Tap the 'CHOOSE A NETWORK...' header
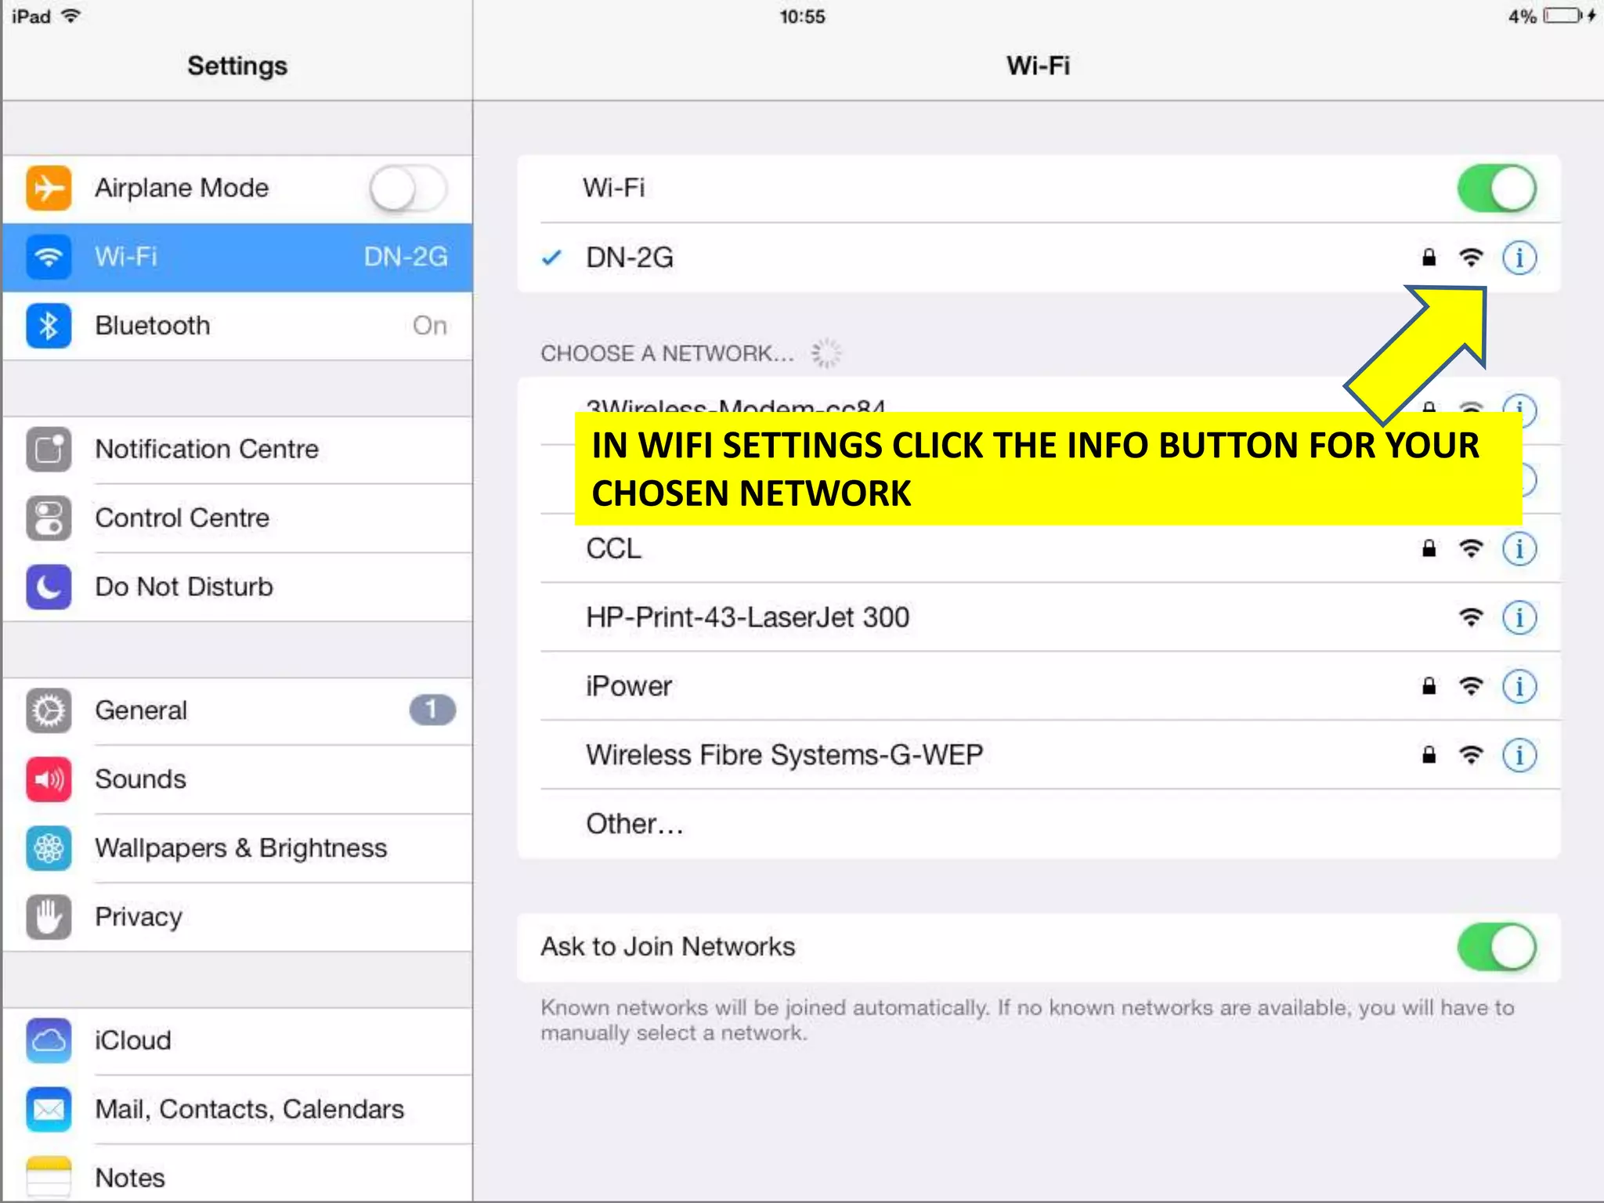 pos(667,354)
